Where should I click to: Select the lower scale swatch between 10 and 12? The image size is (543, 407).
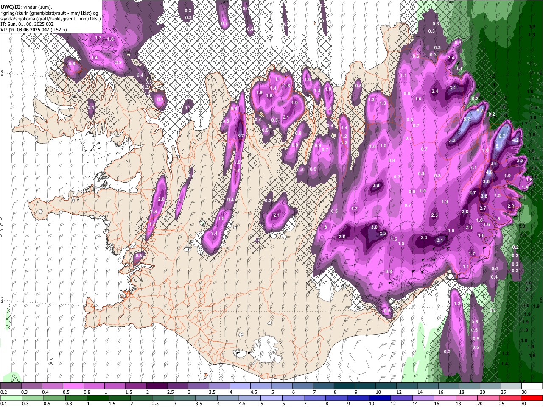point(380,398)
